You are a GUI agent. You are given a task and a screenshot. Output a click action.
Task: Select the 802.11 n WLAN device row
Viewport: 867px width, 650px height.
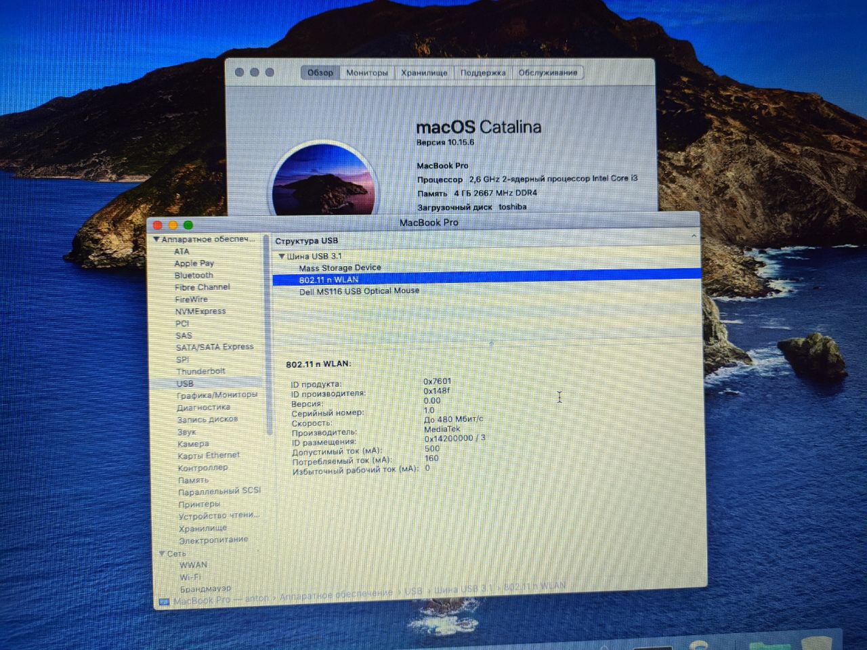tap(486, 279)
